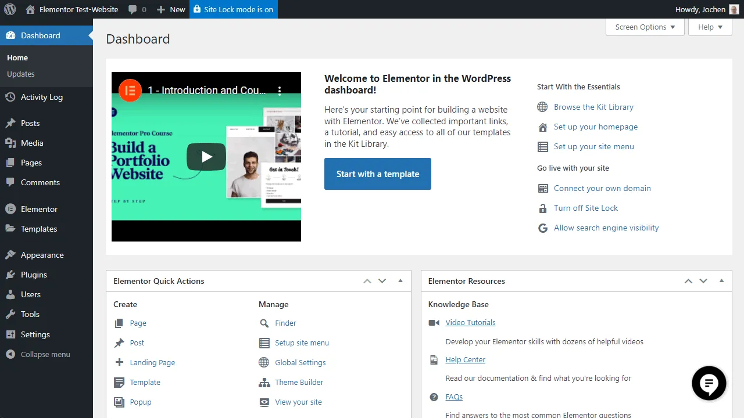This screenshot has width=744, height=418.
Task: Click the pin icon beside Create Post
Action: 119,343
